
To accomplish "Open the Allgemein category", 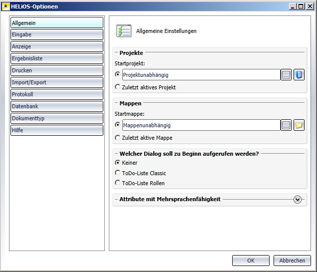I will [57, 22].
